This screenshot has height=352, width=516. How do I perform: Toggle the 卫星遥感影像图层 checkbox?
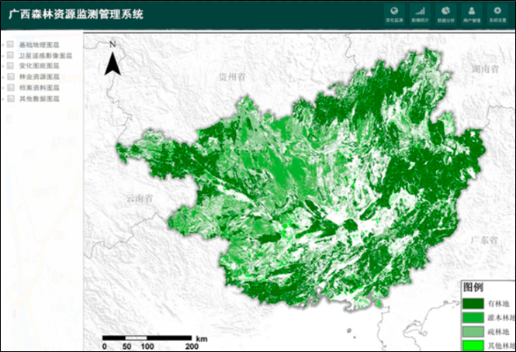(x=10, y=56)
